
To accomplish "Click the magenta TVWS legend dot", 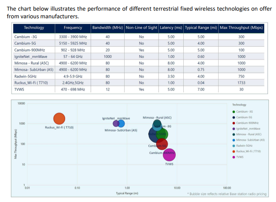I will tap(233, 157).
